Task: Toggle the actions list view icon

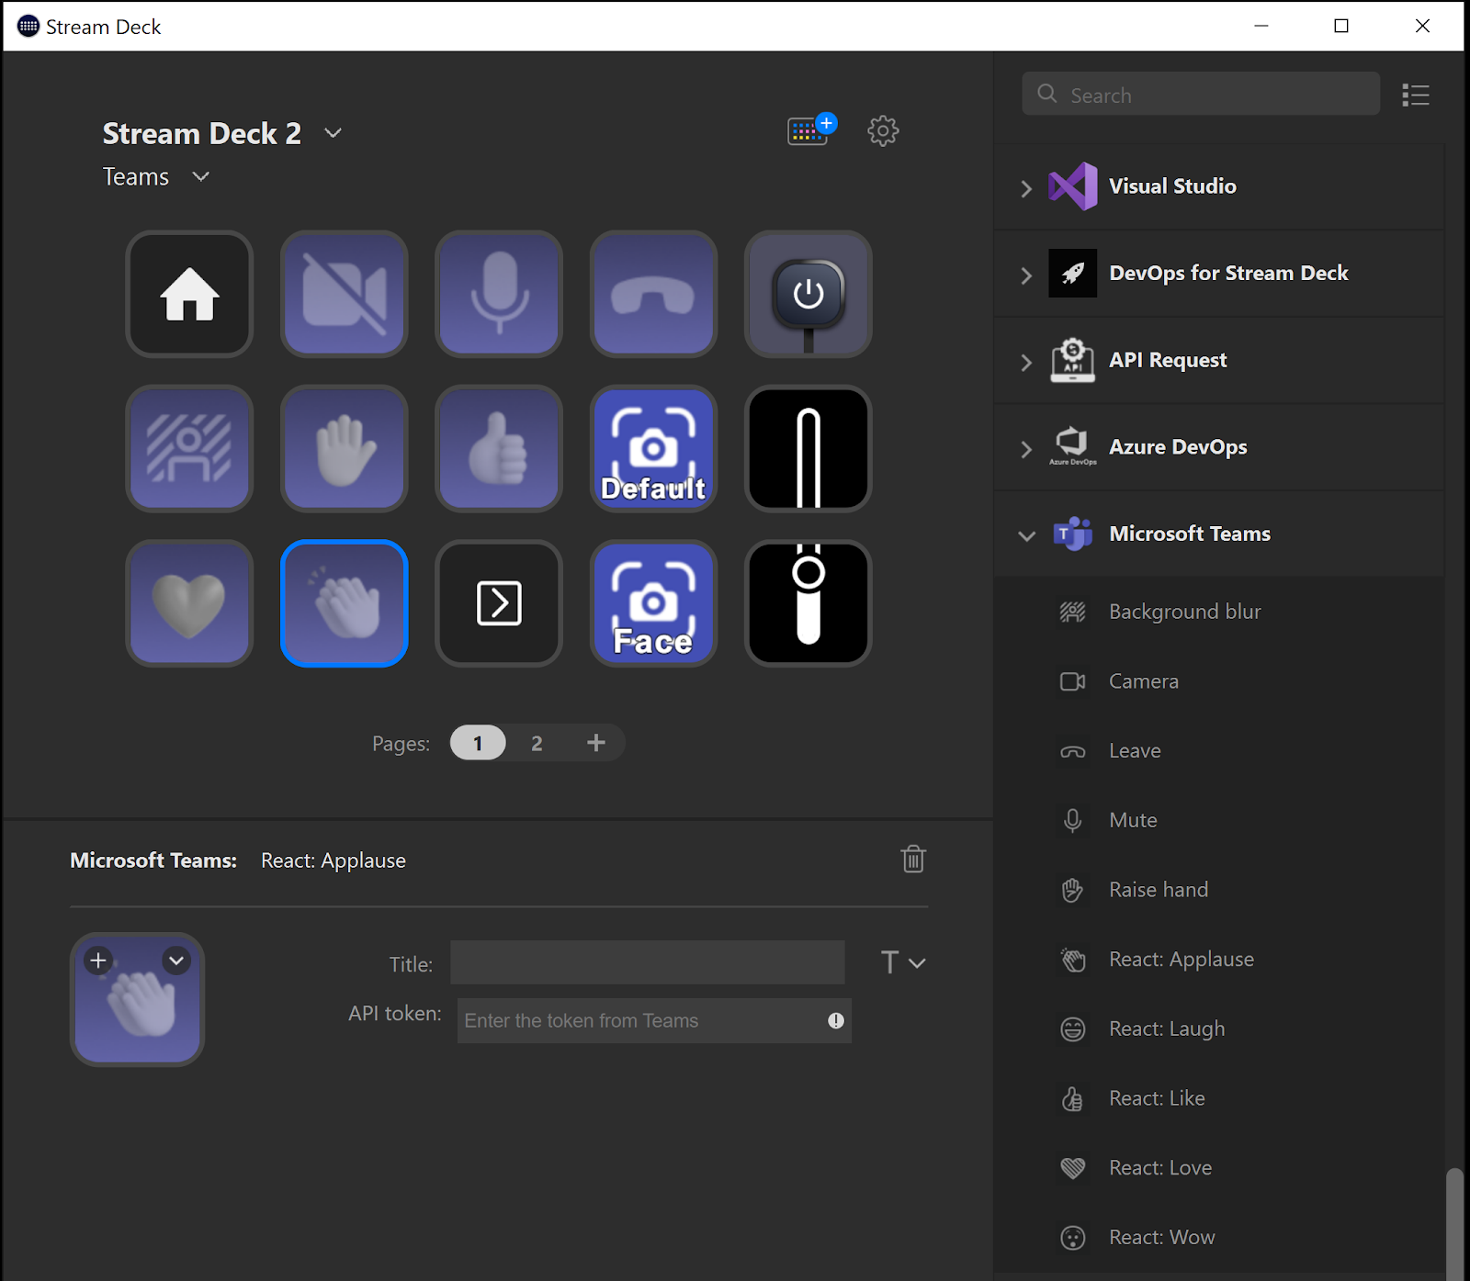Action: tap(1416, 95)
